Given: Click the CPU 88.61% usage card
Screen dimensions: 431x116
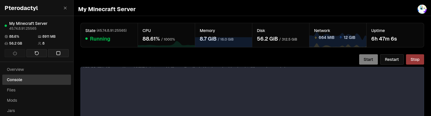Looking at the screenshot, I should click(x=166, y=35).
